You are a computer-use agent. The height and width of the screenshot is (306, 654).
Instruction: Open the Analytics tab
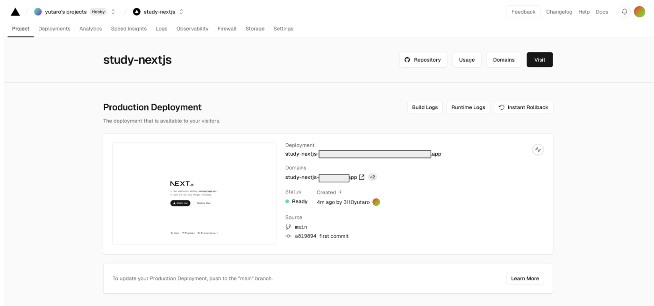point(91,28)
